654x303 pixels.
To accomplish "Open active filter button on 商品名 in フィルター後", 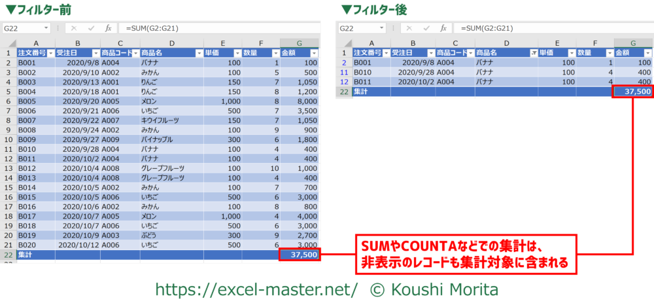I will click(534, 53).
